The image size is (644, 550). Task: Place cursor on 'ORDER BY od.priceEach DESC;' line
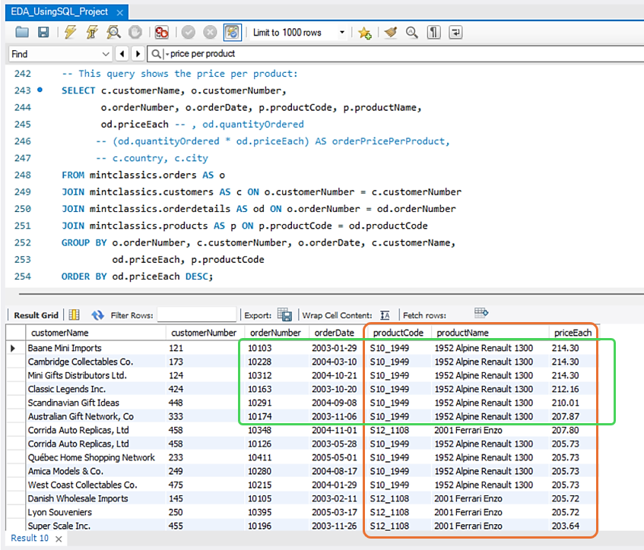coord(137,277)
